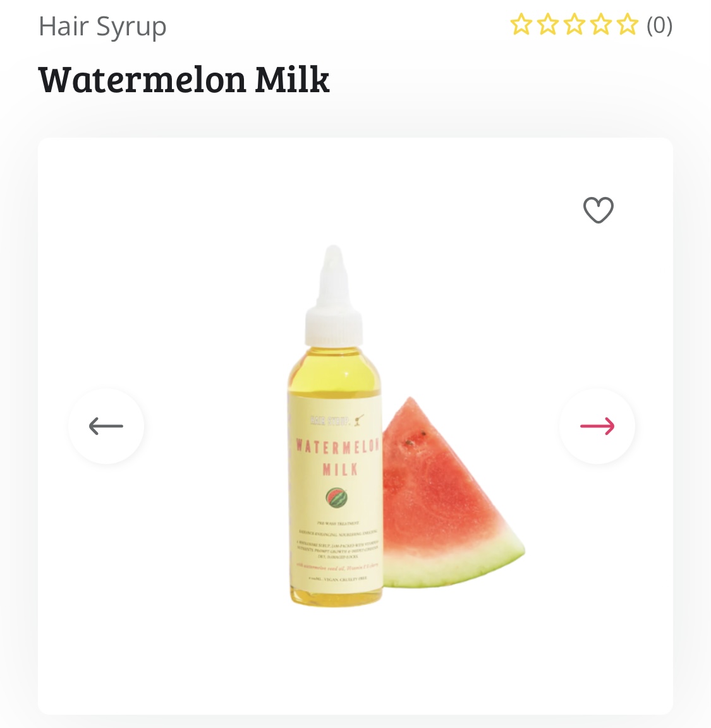
Task: Open the (0) reviews count
Action: (x=659, y=25)
